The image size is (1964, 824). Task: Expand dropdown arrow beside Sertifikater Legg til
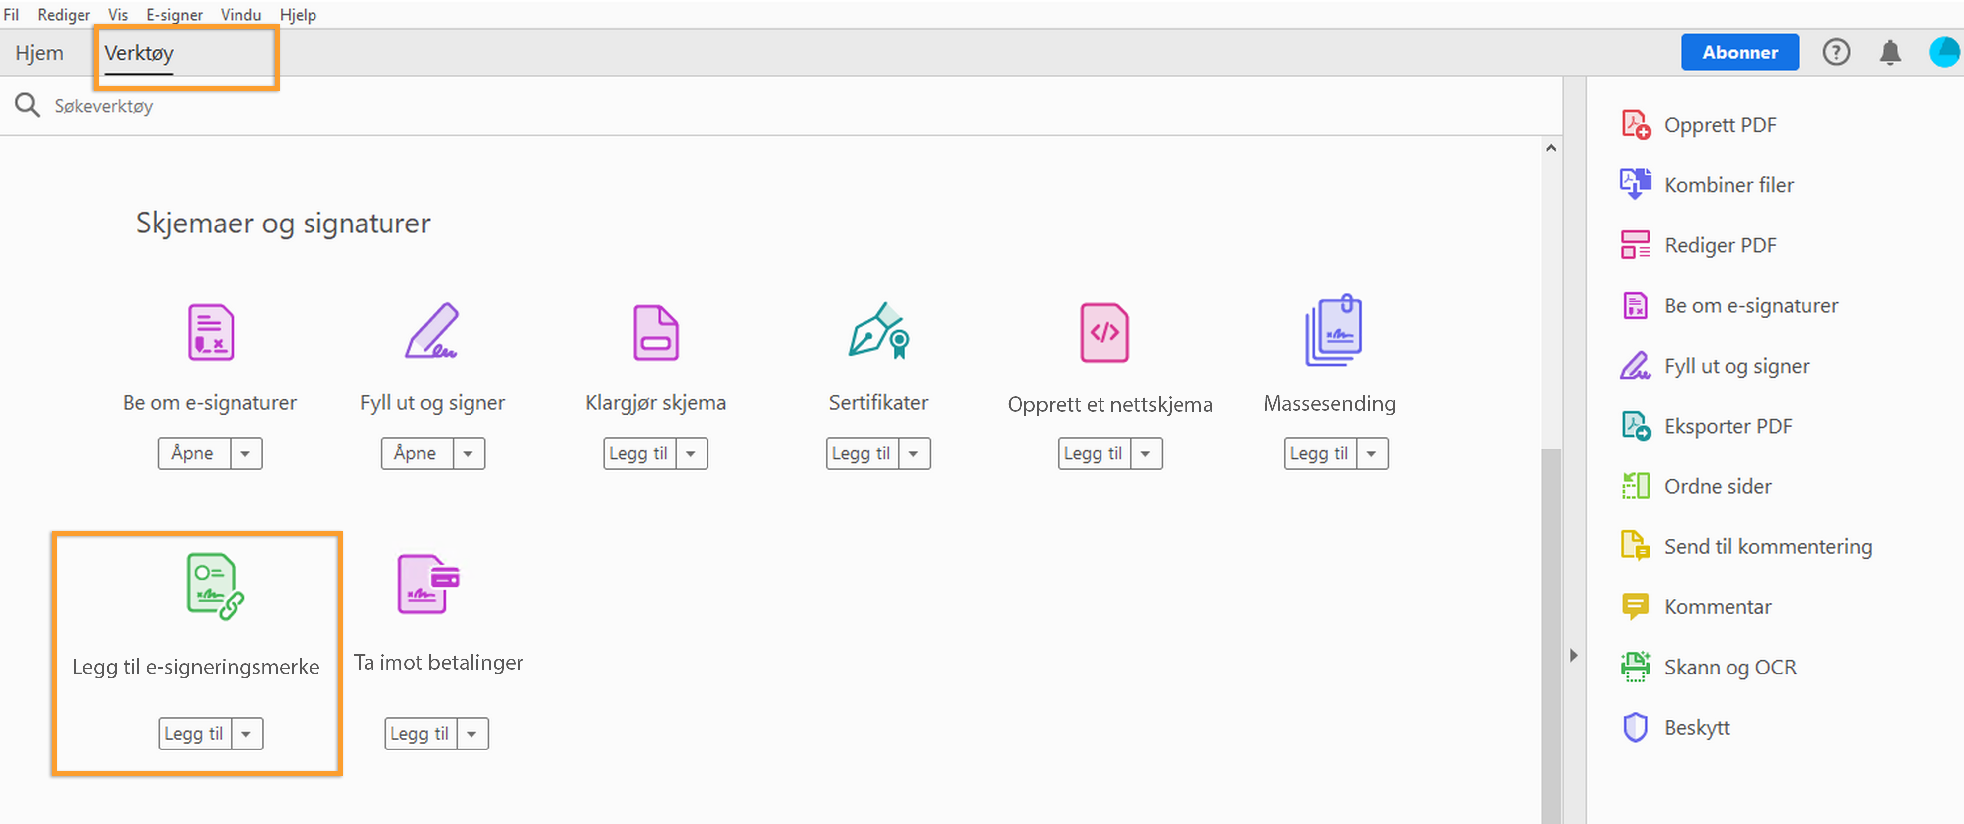(x=913, y=453)
